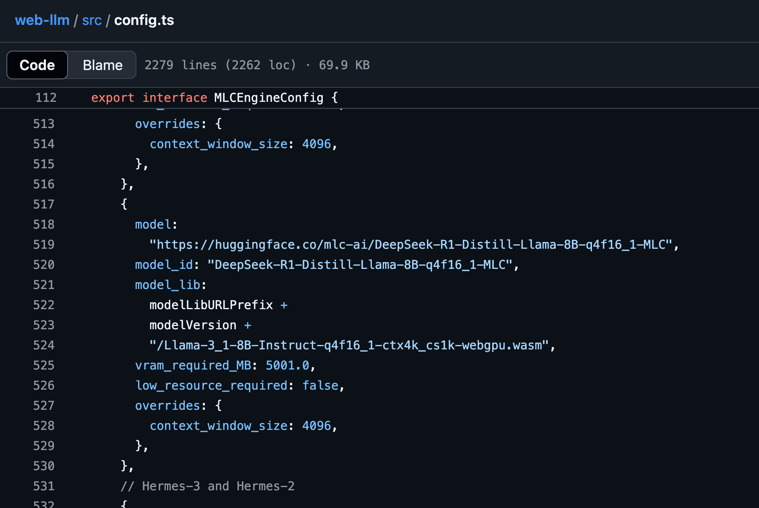Click the '// Hermes-3 and Hermes-2' comment
This screenshot has height=508, width=759.
pyautogui.click(x=208, y=486)
